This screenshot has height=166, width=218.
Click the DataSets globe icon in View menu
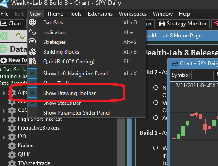[32, 23]
